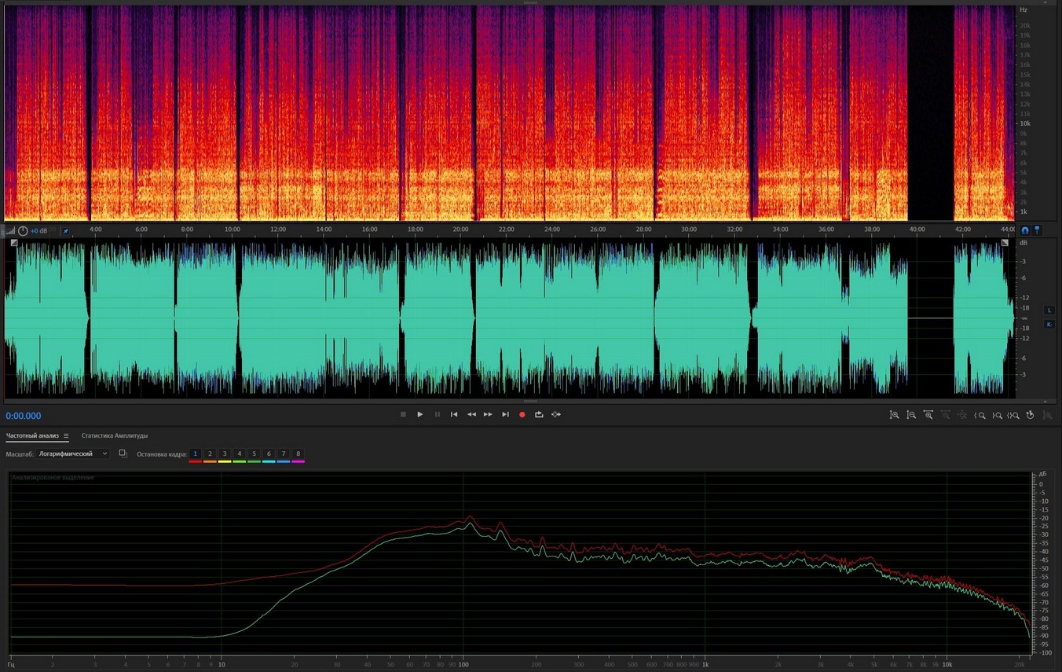
Task: Click hold frame button 5
Action: pyautogui.click(x=254, y=454)
